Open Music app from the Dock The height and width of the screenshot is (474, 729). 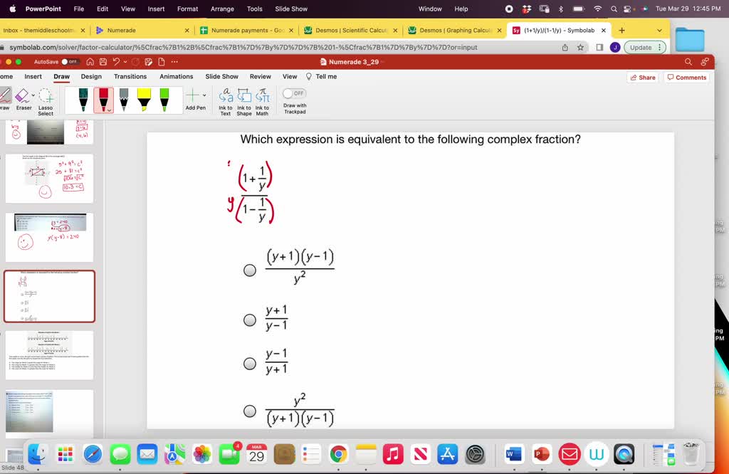click(393, 454)
